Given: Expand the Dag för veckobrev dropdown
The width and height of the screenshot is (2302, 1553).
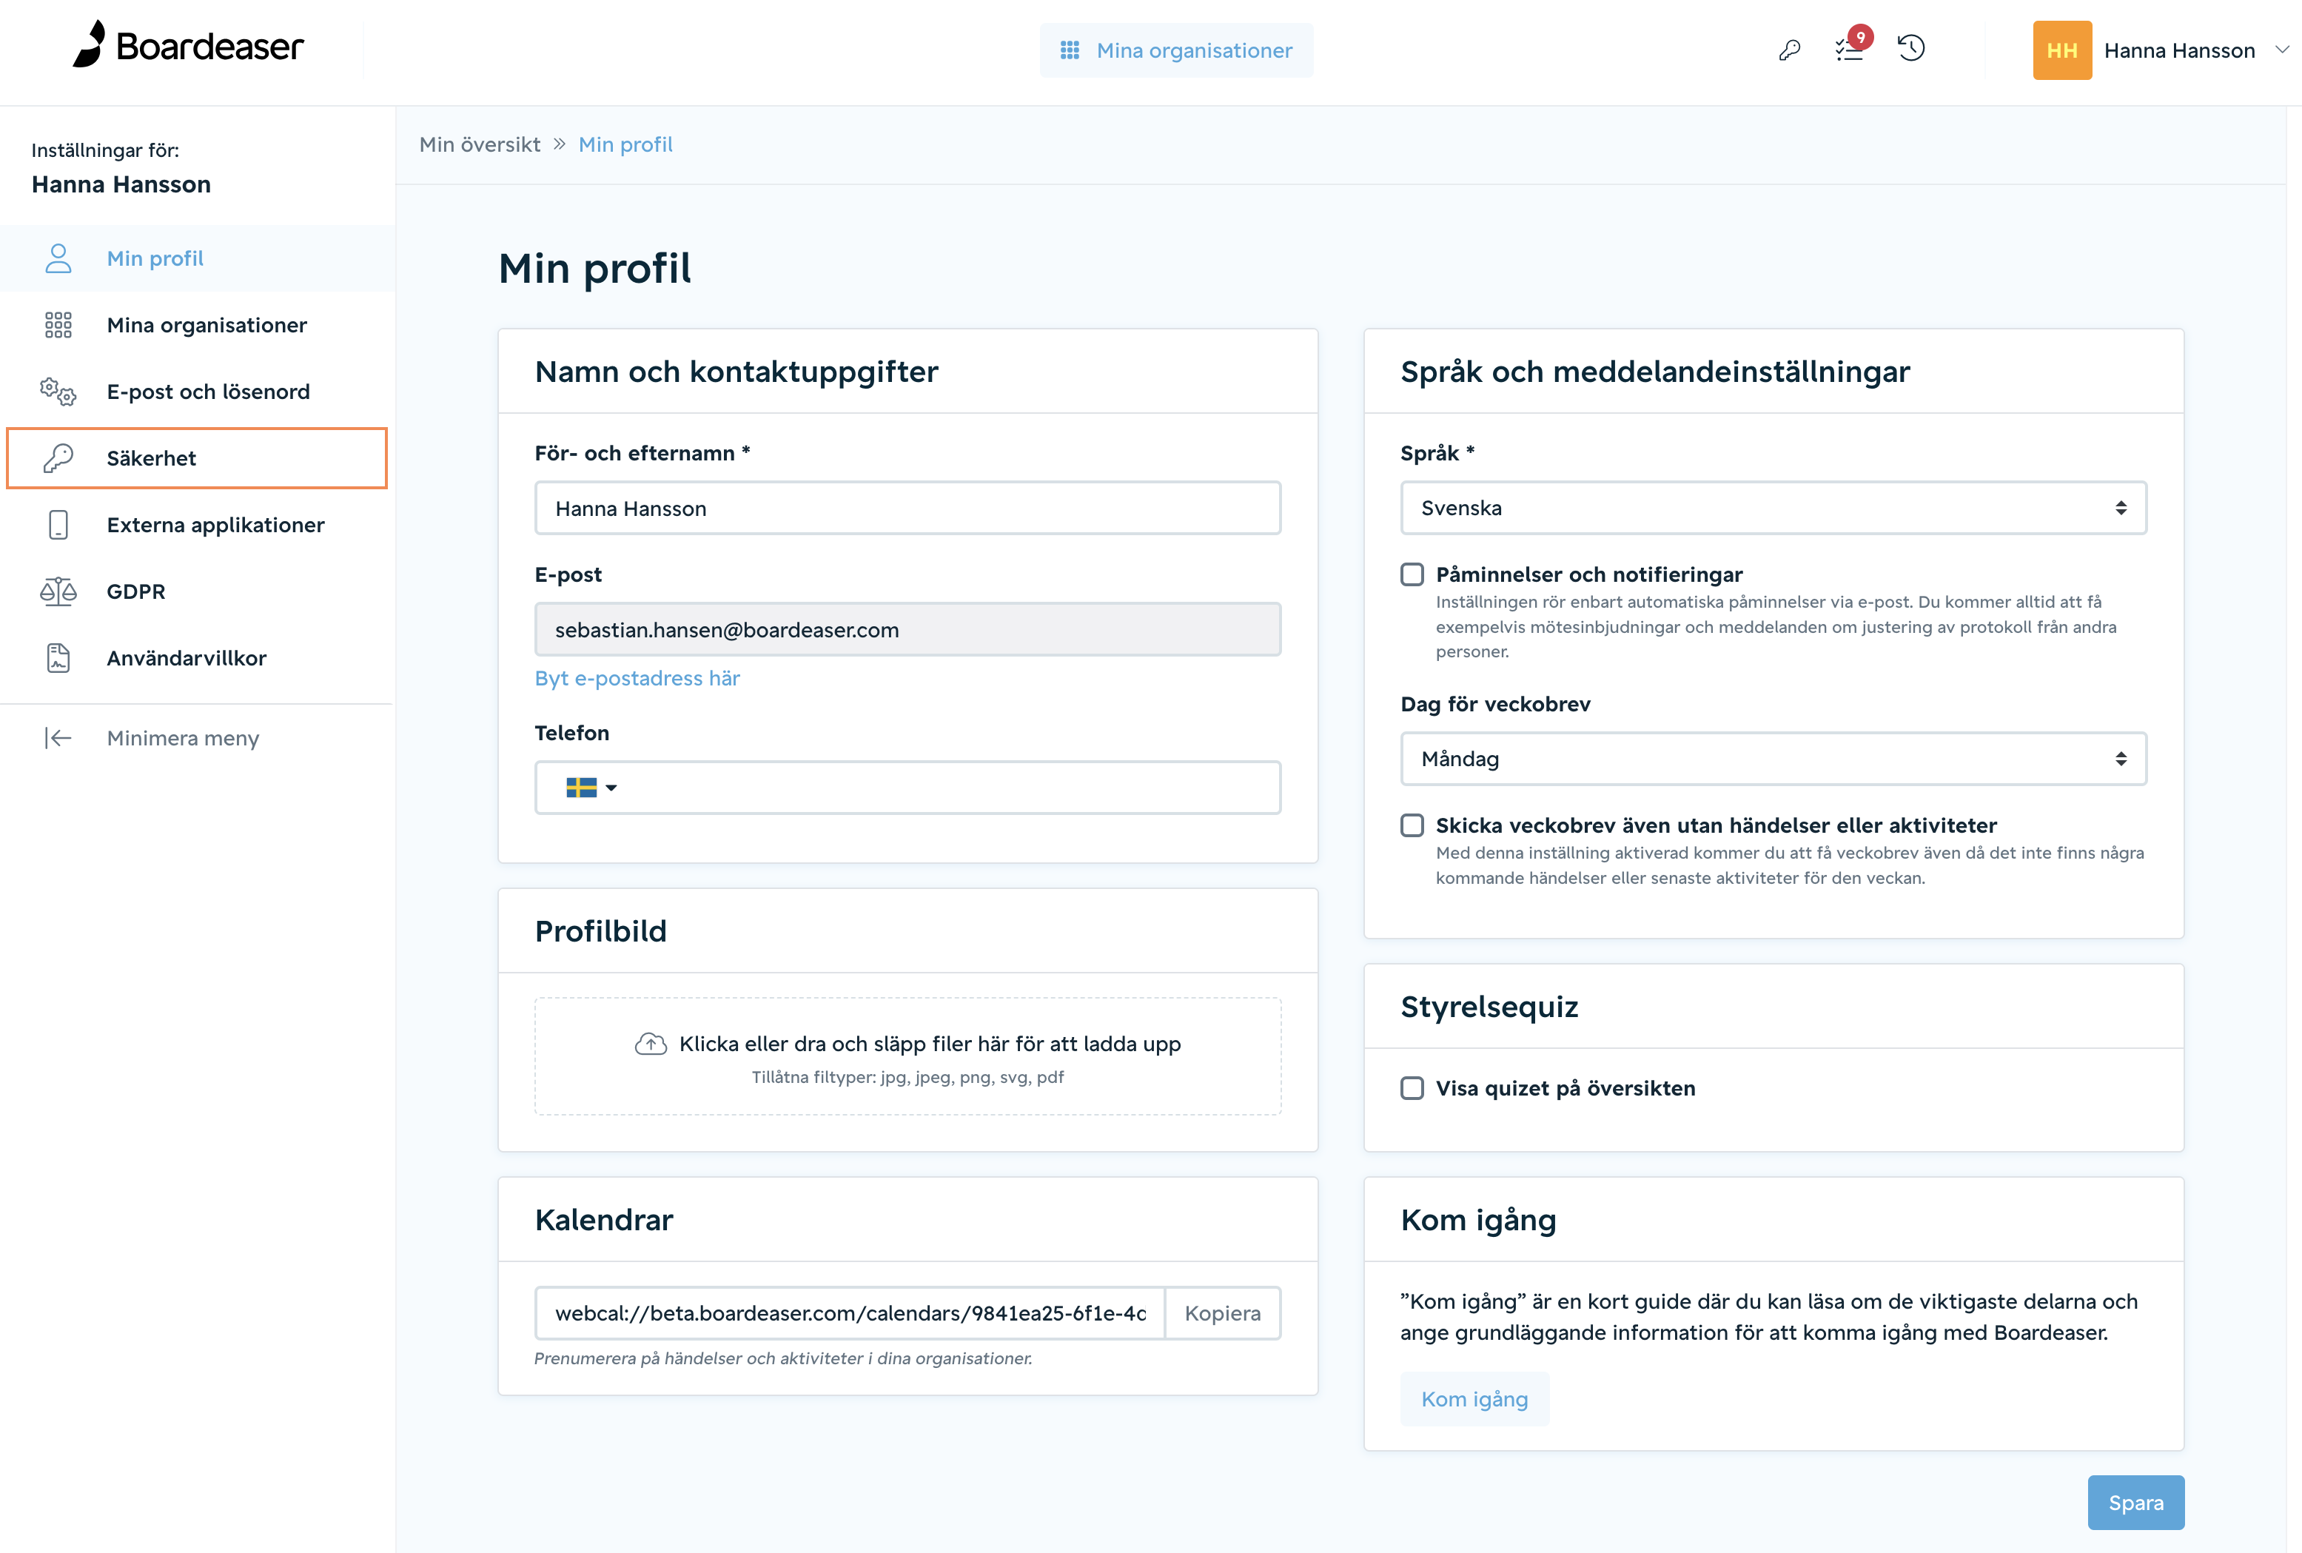Looking at the screenshot, I should pyautogui.click(x=1774, y=759).
